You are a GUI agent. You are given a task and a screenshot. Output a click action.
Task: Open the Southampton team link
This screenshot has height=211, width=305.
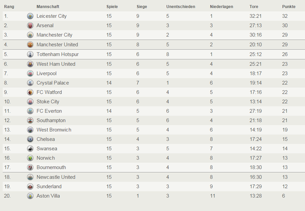click(51, 120)
